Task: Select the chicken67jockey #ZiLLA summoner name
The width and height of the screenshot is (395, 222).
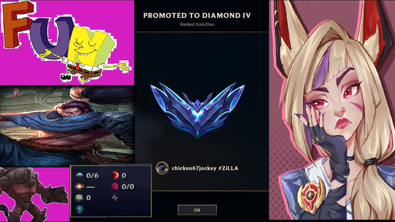Action: tap(205, 168)
